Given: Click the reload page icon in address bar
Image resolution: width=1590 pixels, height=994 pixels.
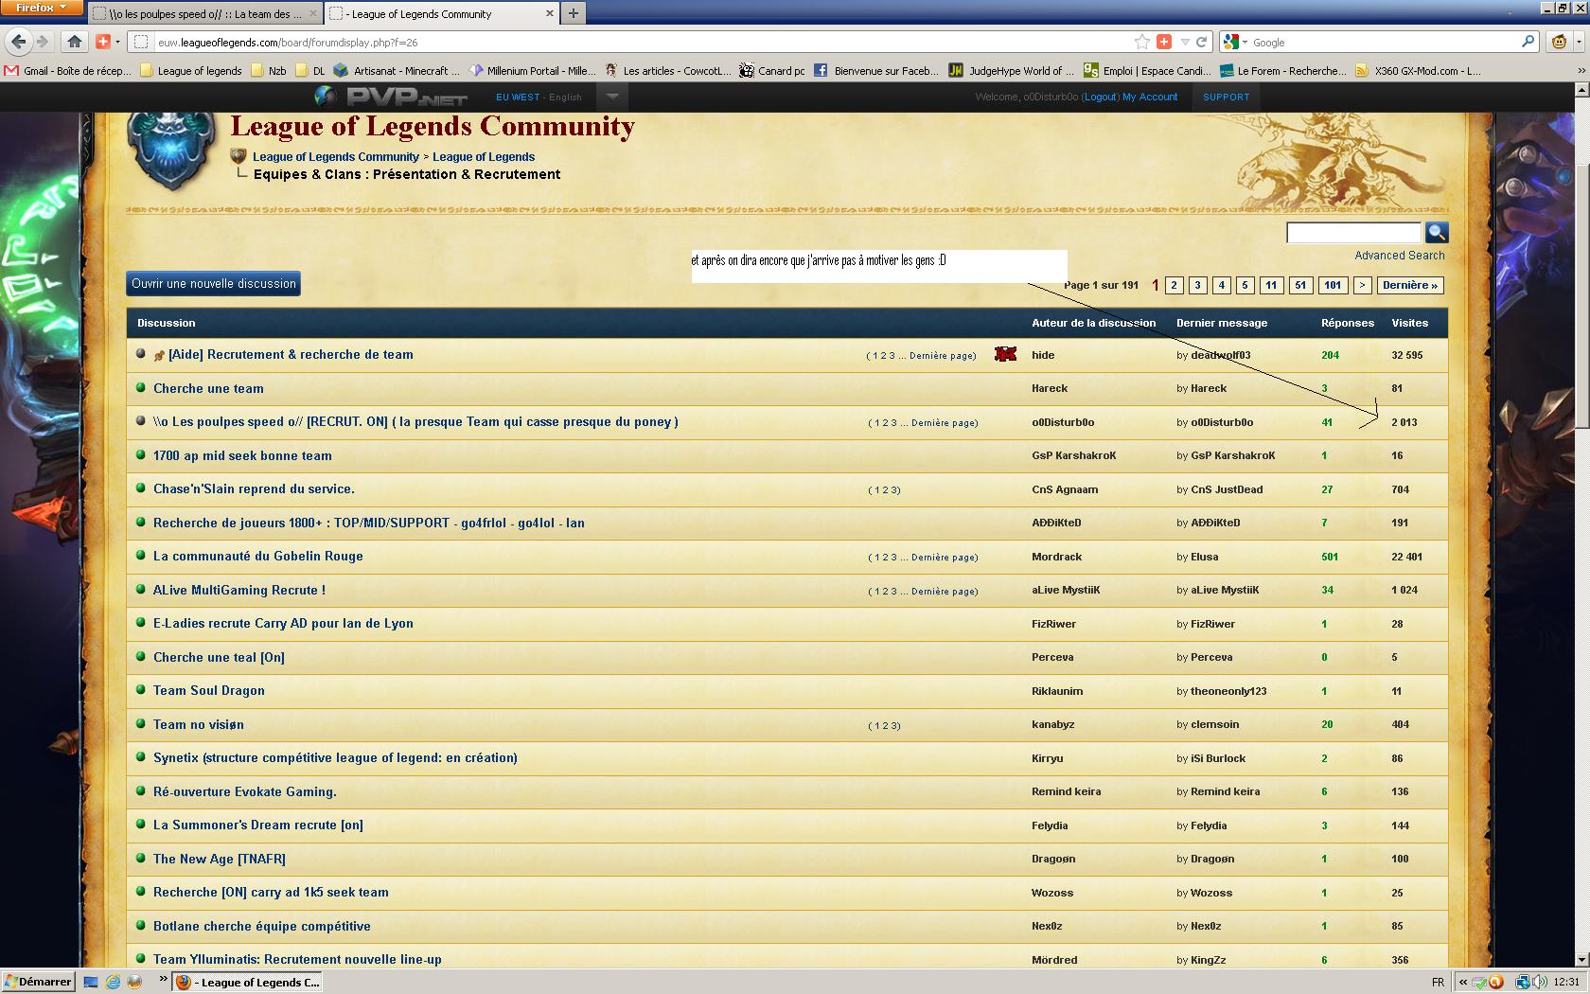Looking at the screenshot, I should pyautogui.click(x=1202, y=42).
